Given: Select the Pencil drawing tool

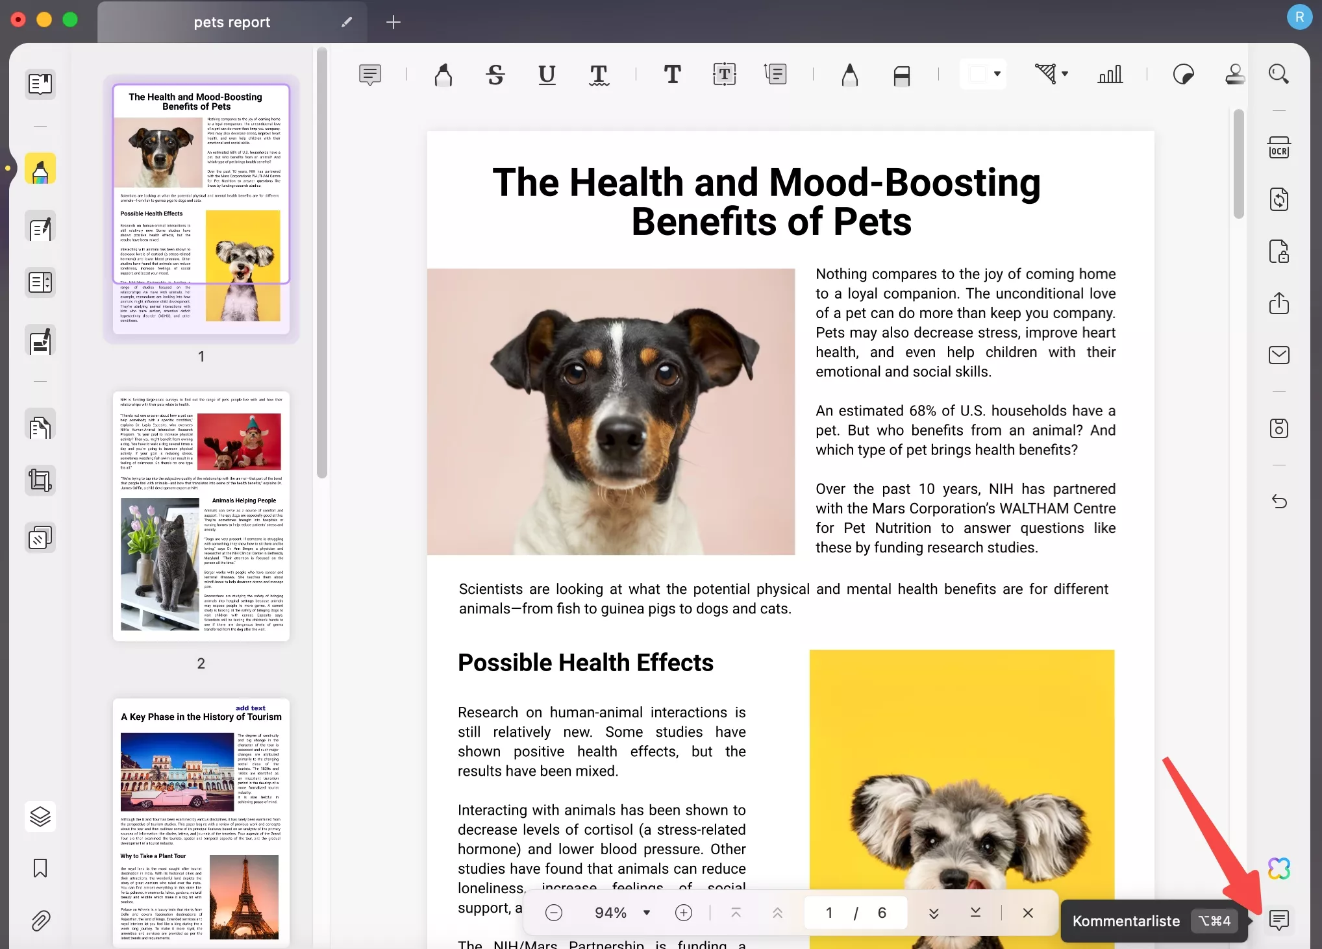Looking at the screenshot, I should (850, 75).
